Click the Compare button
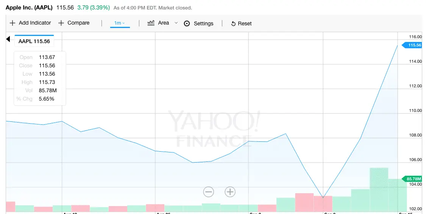 [78, 23]
